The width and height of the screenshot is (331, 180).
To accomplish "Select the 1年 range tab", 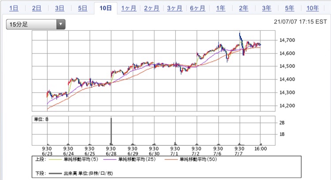I will 221,8.
